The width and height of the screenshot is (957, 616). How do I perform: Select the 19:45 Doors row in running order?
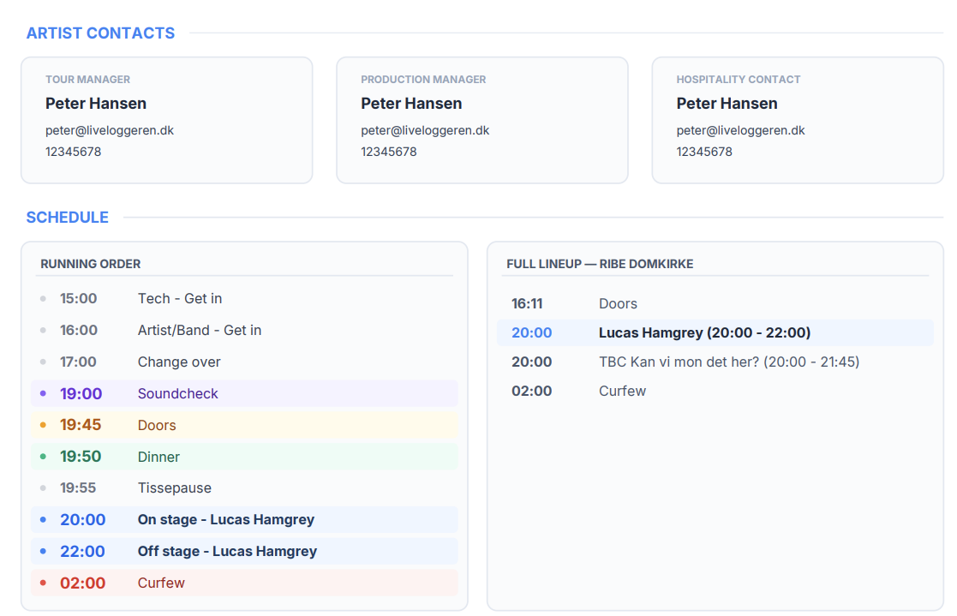[244, 426]
